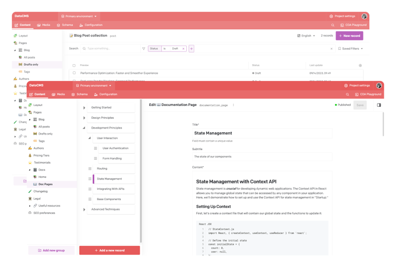This screenshot has width=396, height=268.
Task: Select the header checkbox to select all records
Action: coord(74,65)
